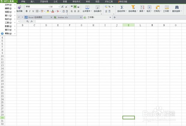Open the font size 12 combo box
186x126 pixels.
(x=55, y=7)
